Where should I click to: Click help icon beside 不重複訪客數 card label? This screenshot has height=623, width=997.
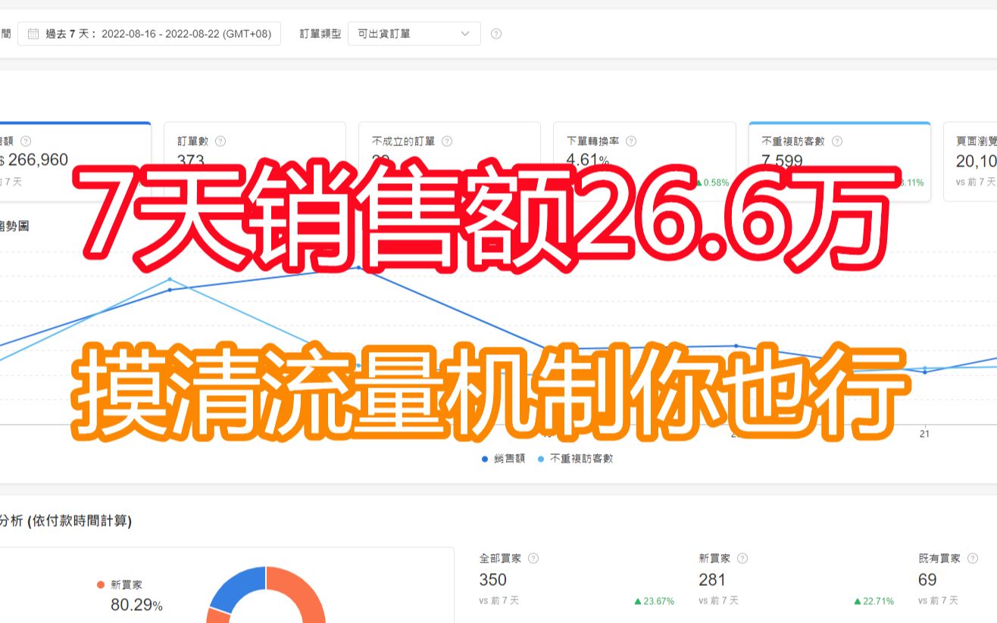[837, 141]
